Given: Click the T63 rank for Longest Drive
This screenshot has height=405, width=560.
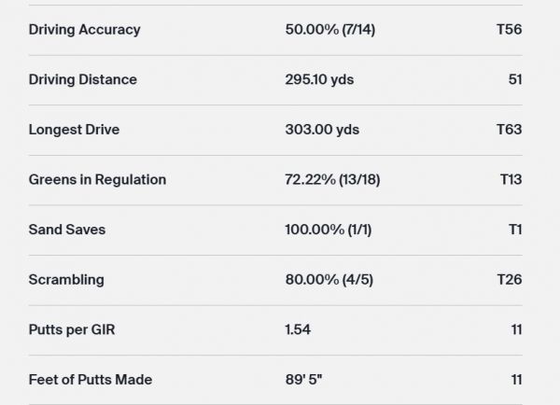Looking at the screenshot, I should [x=510, y=130].
